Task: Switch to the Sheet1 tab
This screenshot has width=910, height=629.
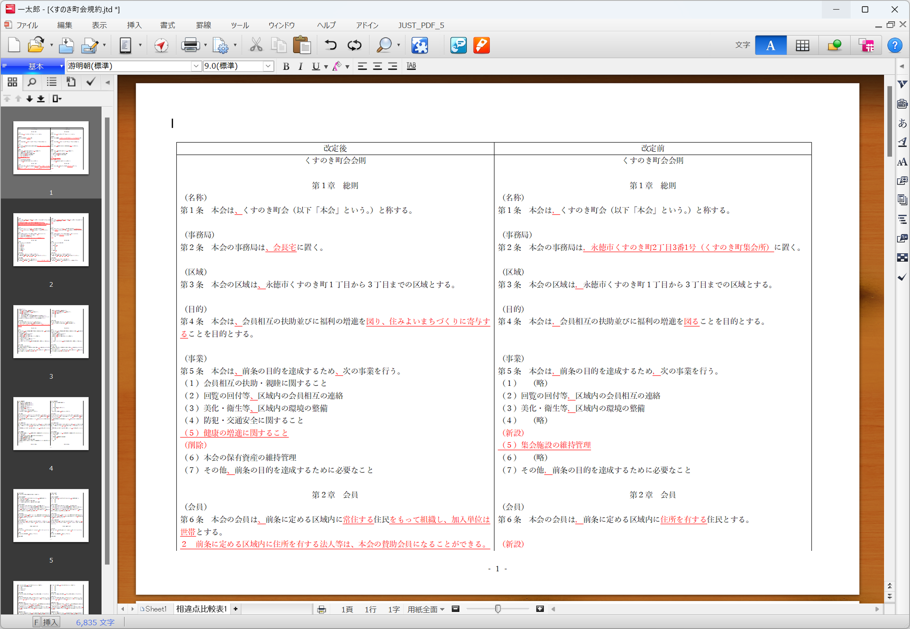Action: click(153, 609)
